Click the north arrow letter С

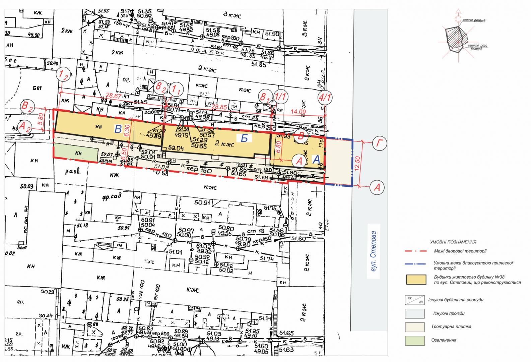[458, 19]
